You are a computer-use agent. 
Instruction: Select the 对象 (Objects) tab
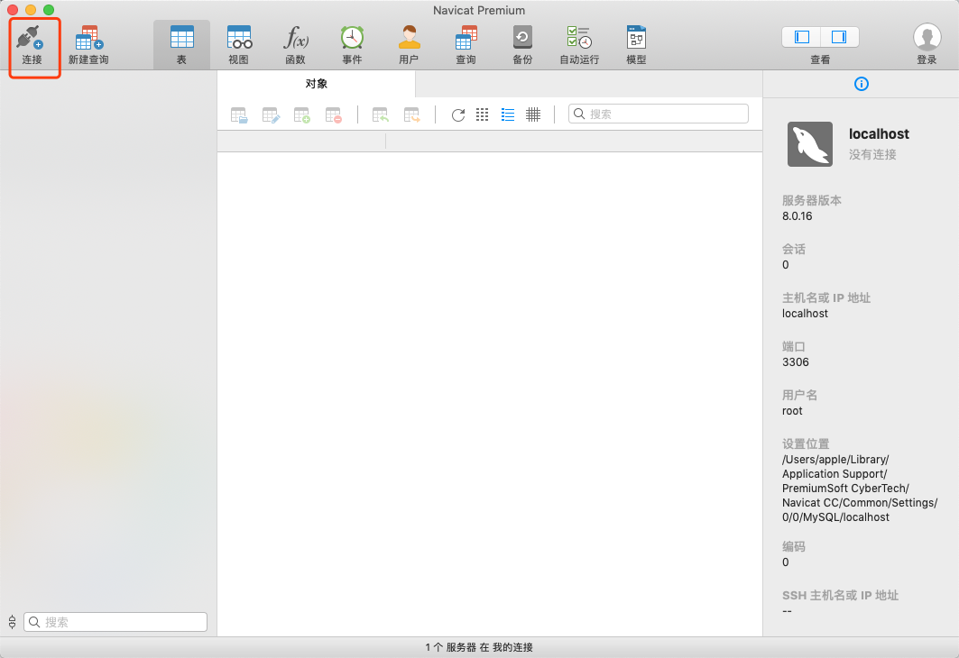click(x=316, y=84)
